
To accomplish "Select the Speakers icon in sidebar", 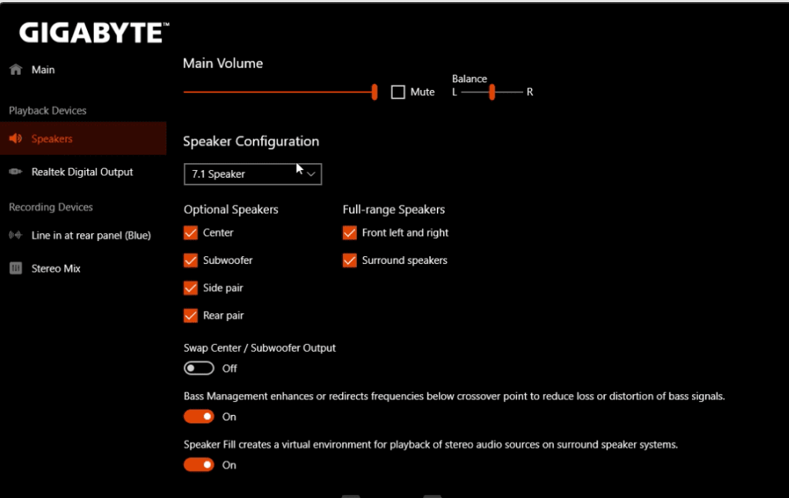I will 15,139.
